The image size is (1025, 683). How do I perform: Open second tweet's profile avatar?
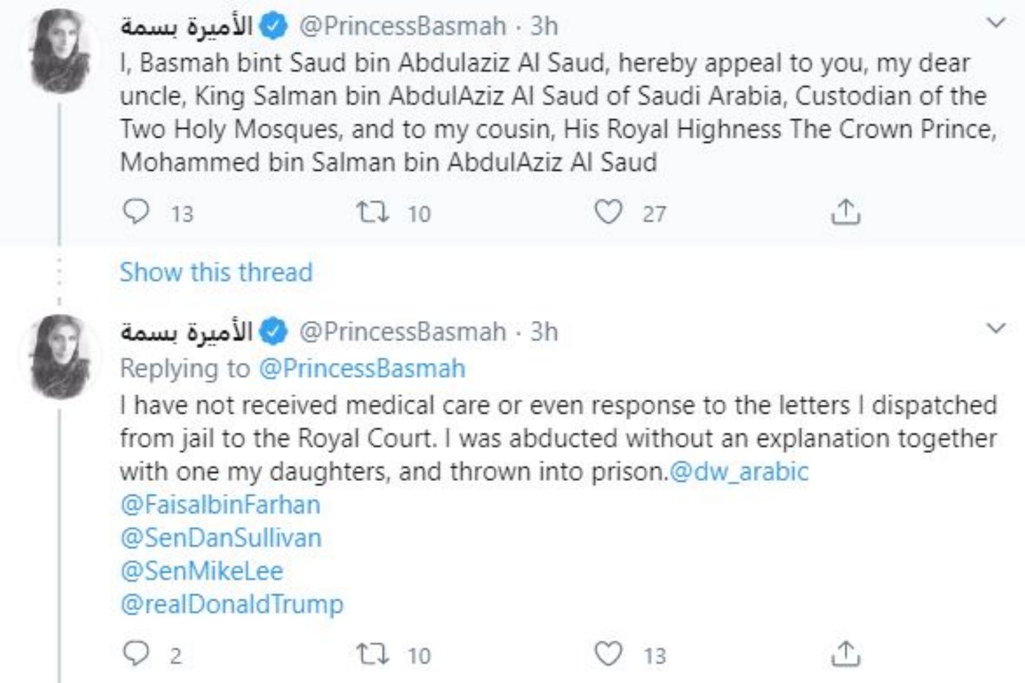pyautogui.click(x=60, y=356)
